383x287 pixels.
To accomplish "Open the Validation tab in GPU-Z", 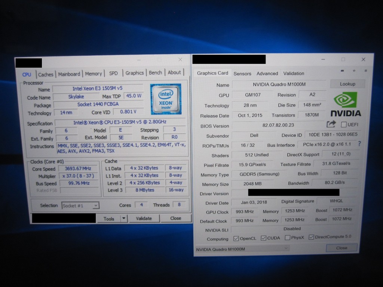I will pos(294,73).
